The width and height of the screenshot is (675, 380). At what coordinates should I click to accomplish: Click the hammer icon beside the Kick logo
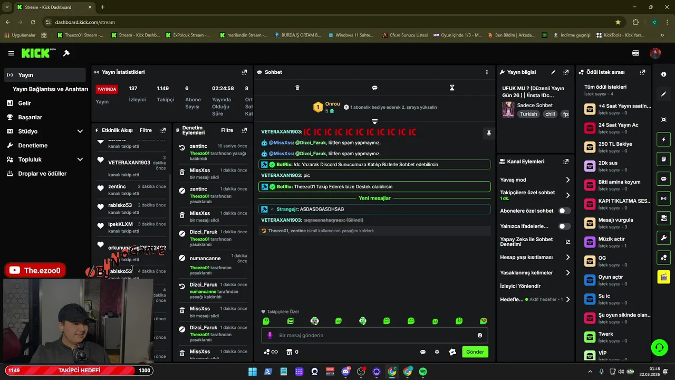(66, 53)
